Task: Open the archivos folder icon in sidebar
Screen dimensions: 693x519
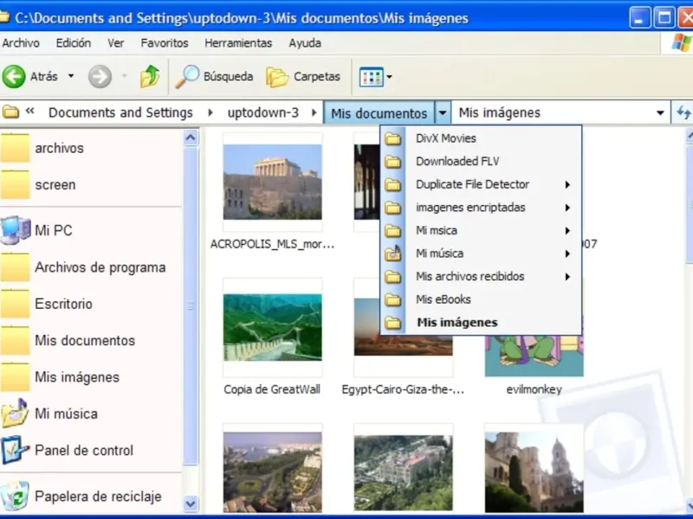Action: (x=15, y=148)
